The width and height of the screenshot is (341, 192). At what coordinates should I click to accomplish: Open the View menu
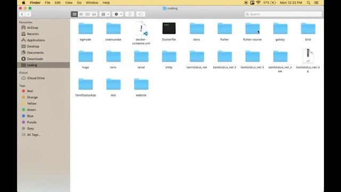click(x=69, y=3)
